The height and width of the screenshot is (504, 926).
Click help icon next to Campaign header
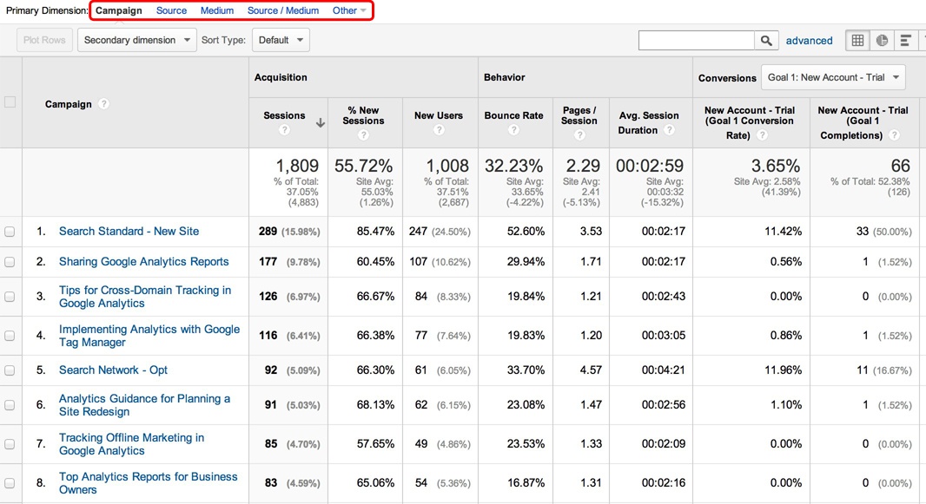pos(103,104)
